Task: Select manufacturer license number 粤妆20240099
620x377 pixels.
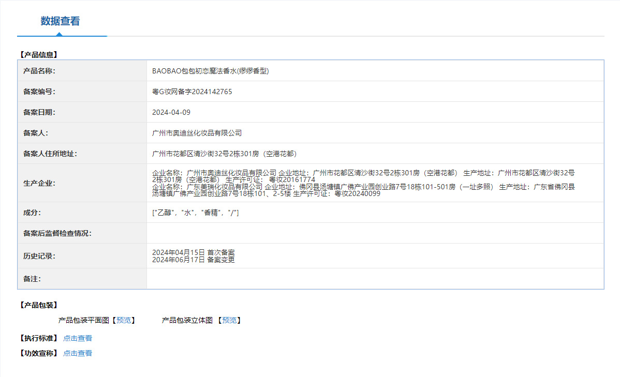Action: [358, 193]
